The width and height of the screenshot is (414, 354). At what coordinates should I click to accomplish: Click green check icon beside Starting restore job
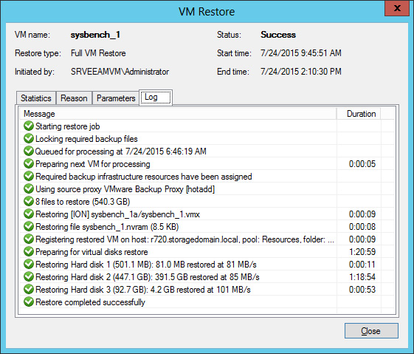29,126
